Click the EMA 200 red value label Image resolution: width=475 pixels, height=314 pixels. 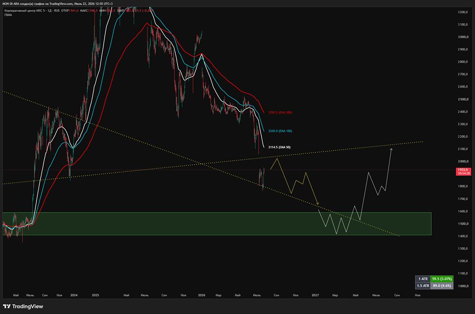coord(280,113)
